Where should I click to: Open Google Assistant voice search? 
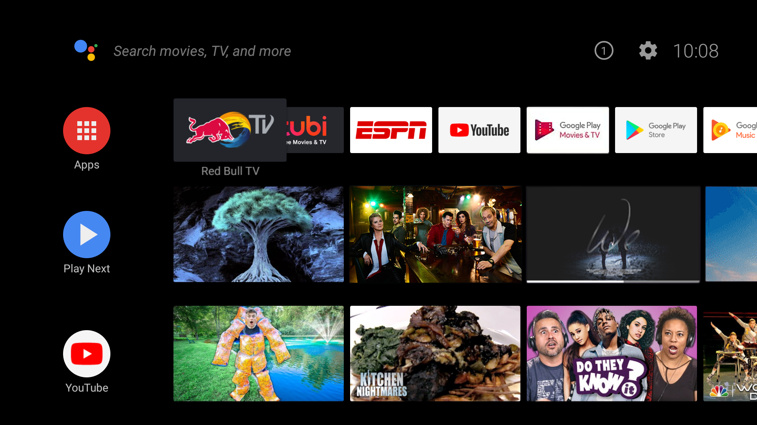click(87, 50)
